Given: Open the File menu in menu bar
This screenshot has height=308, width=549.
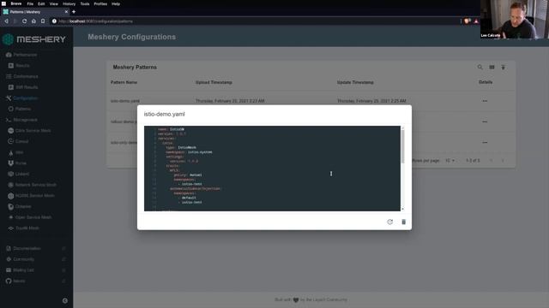Looking at the screenshot, I should click(x=30, y=3).
